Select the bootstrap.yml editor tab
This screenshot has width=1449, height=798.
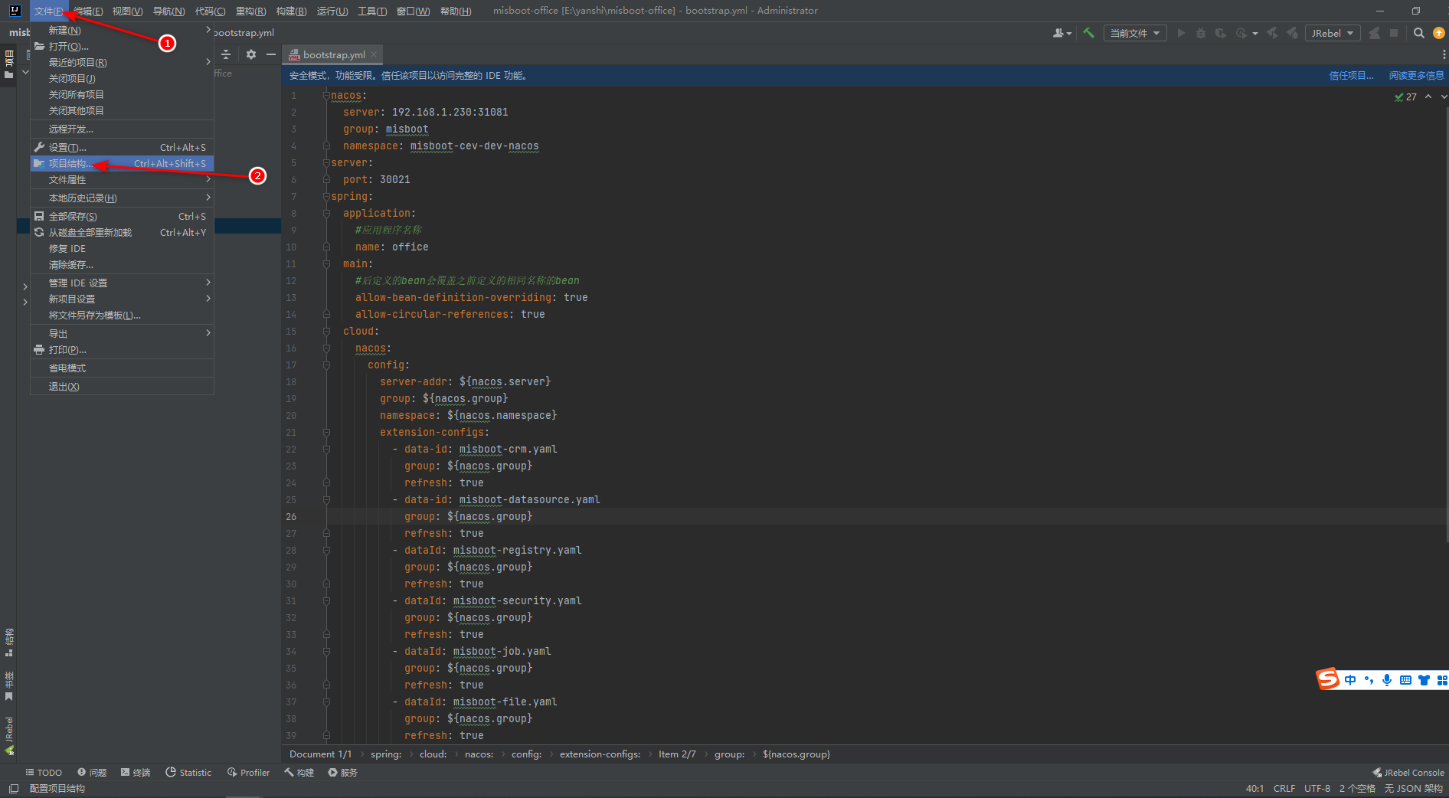(x=333, y=54)
